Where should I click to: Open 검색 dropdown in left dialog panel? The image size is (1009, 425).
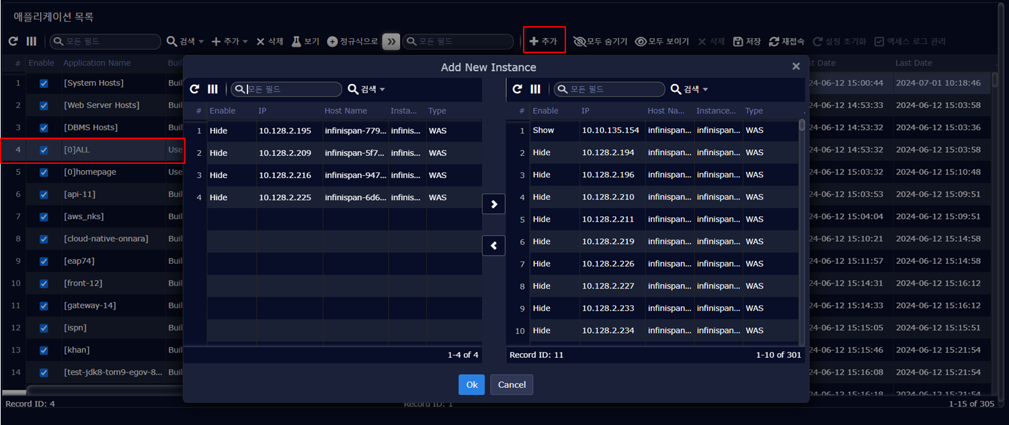point(366,89)
